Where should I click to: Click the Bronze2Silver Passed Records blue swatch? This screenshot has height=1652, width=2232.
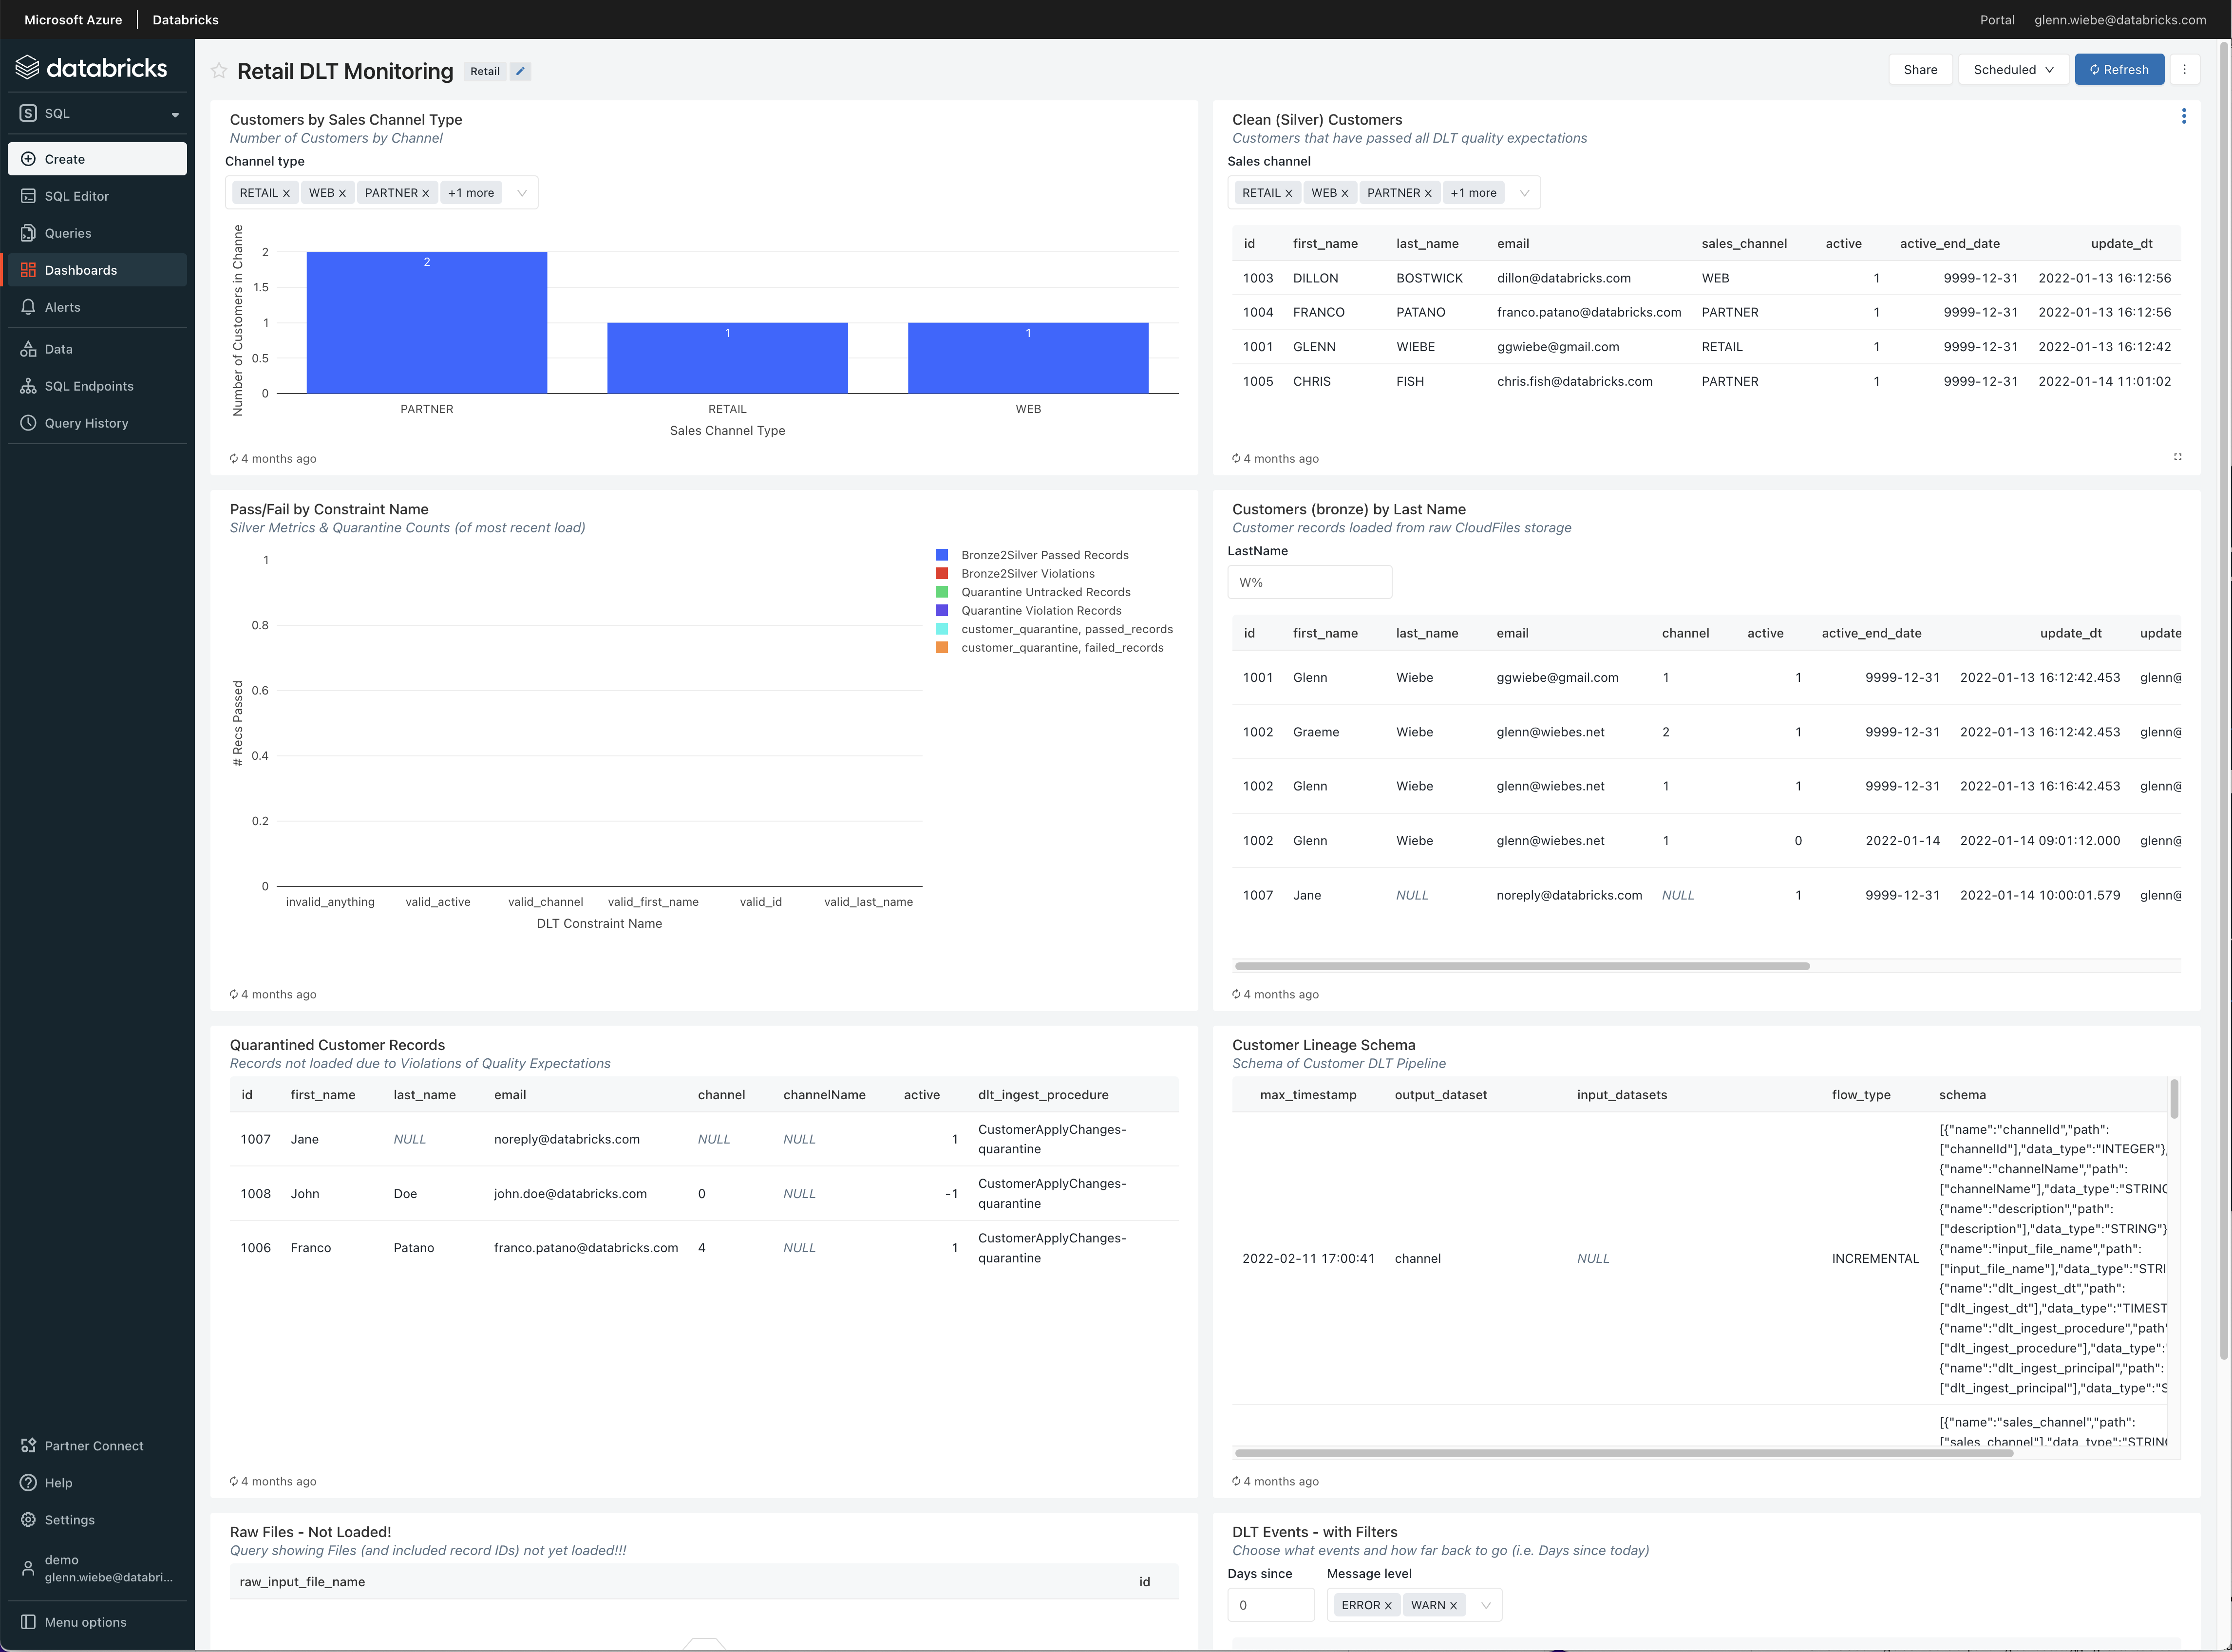tap(941, 555)
